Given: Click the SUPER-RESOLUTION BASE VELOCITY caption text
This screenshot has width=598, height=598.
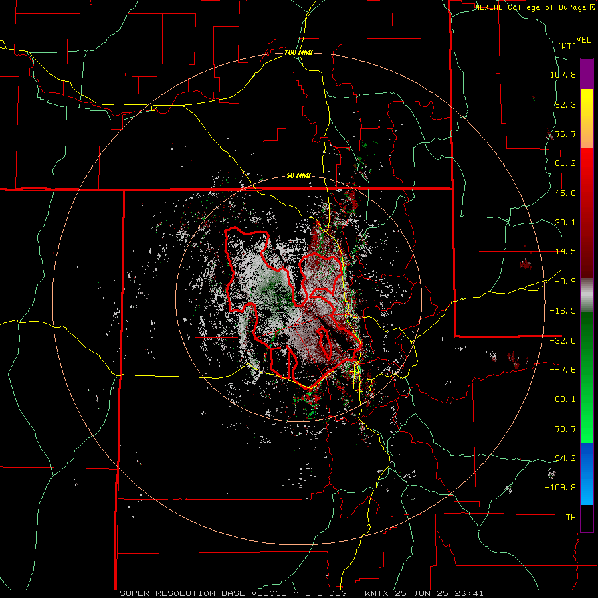Looking at the screenshot, I should (211, 593).
